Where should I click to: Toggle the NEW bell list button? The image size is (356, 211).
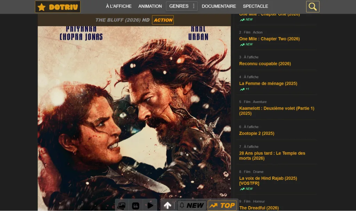pyautogui.click(x=192, y=205)
